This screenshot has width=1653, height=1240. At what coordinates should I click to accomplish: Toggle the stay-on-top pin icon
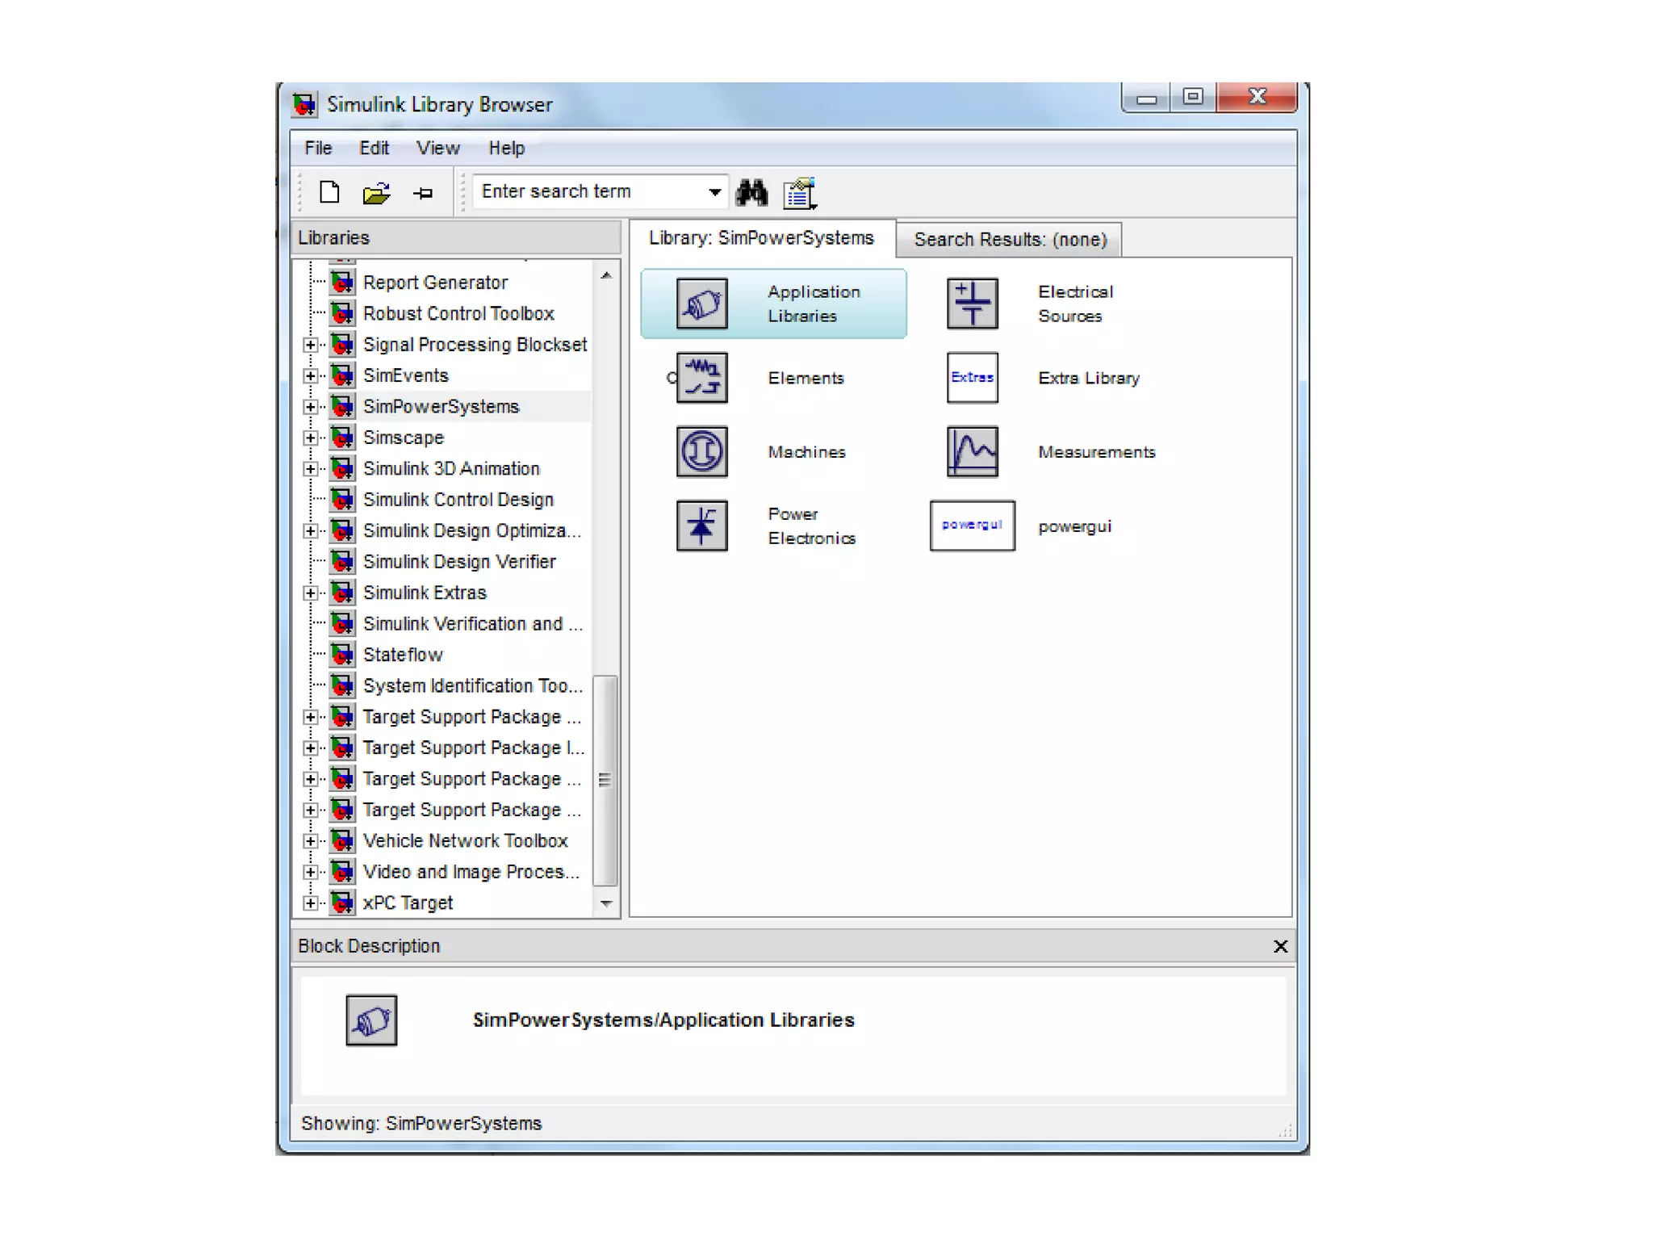click(x=423, y=193)
